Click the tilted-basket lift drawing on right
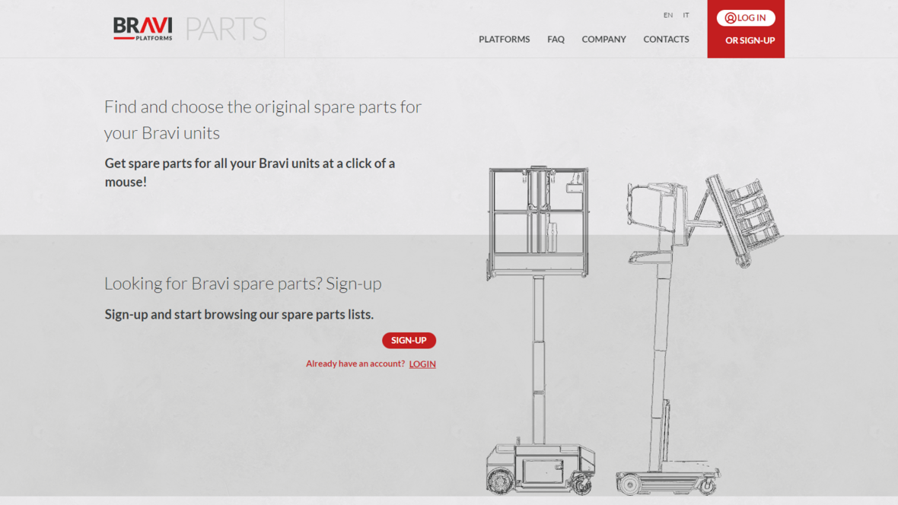 pos(699,335)
